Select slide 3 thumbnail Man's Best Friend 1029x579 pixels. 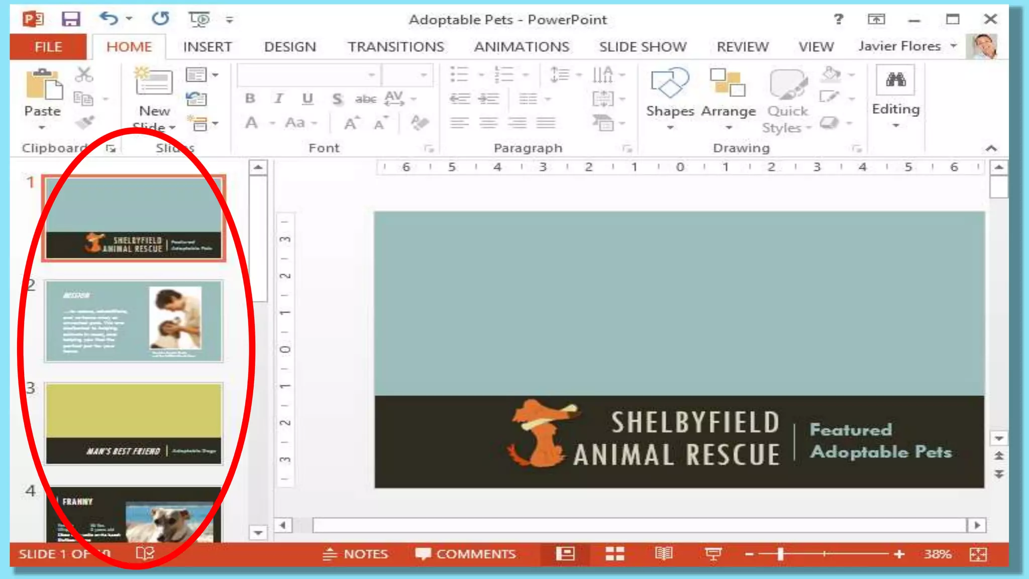pyautogui.click(x=134, y=423)
